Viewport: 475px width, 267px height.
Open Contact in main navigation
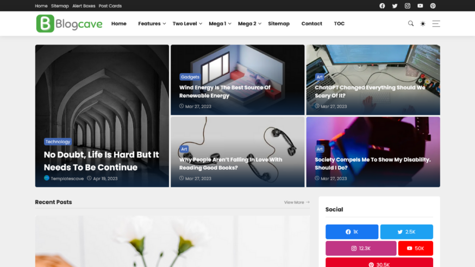312,23
